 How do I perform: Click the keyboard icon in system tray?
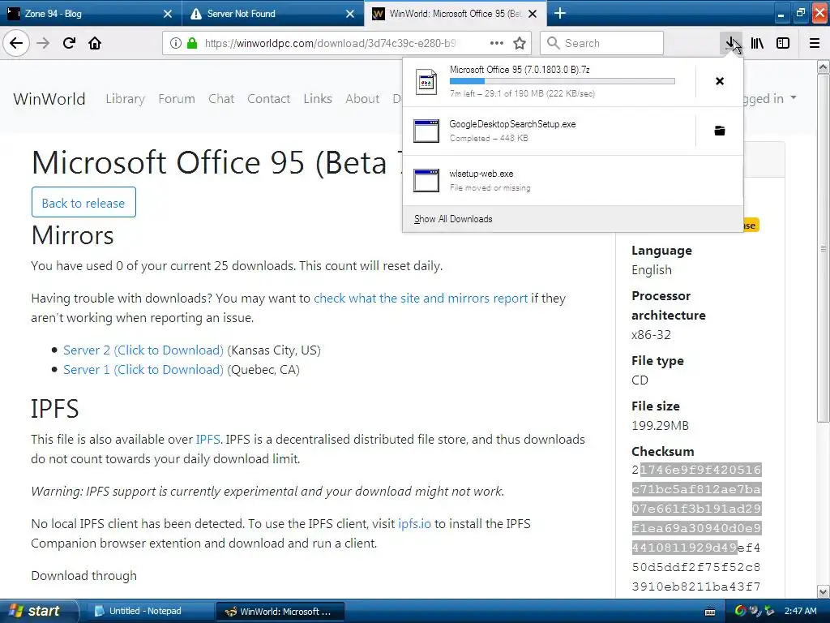710,612
